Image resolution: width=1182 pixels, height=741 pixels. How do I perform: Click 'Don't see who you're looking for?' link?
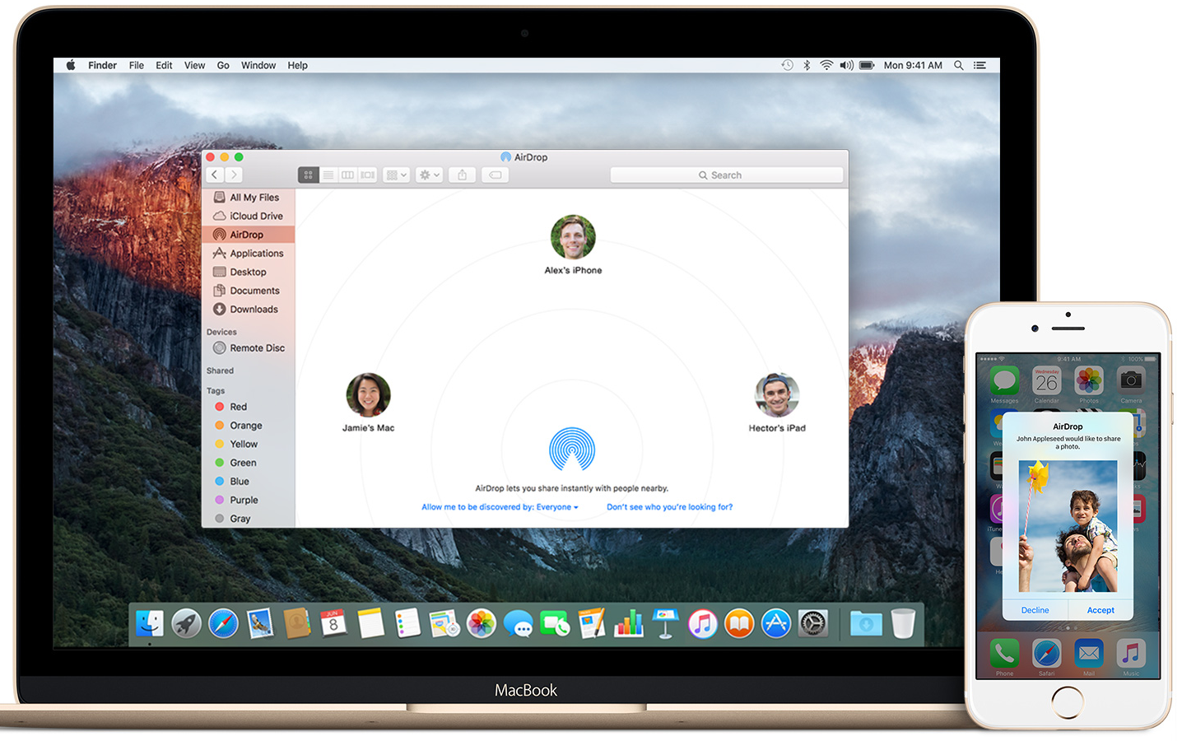(669, 507)
